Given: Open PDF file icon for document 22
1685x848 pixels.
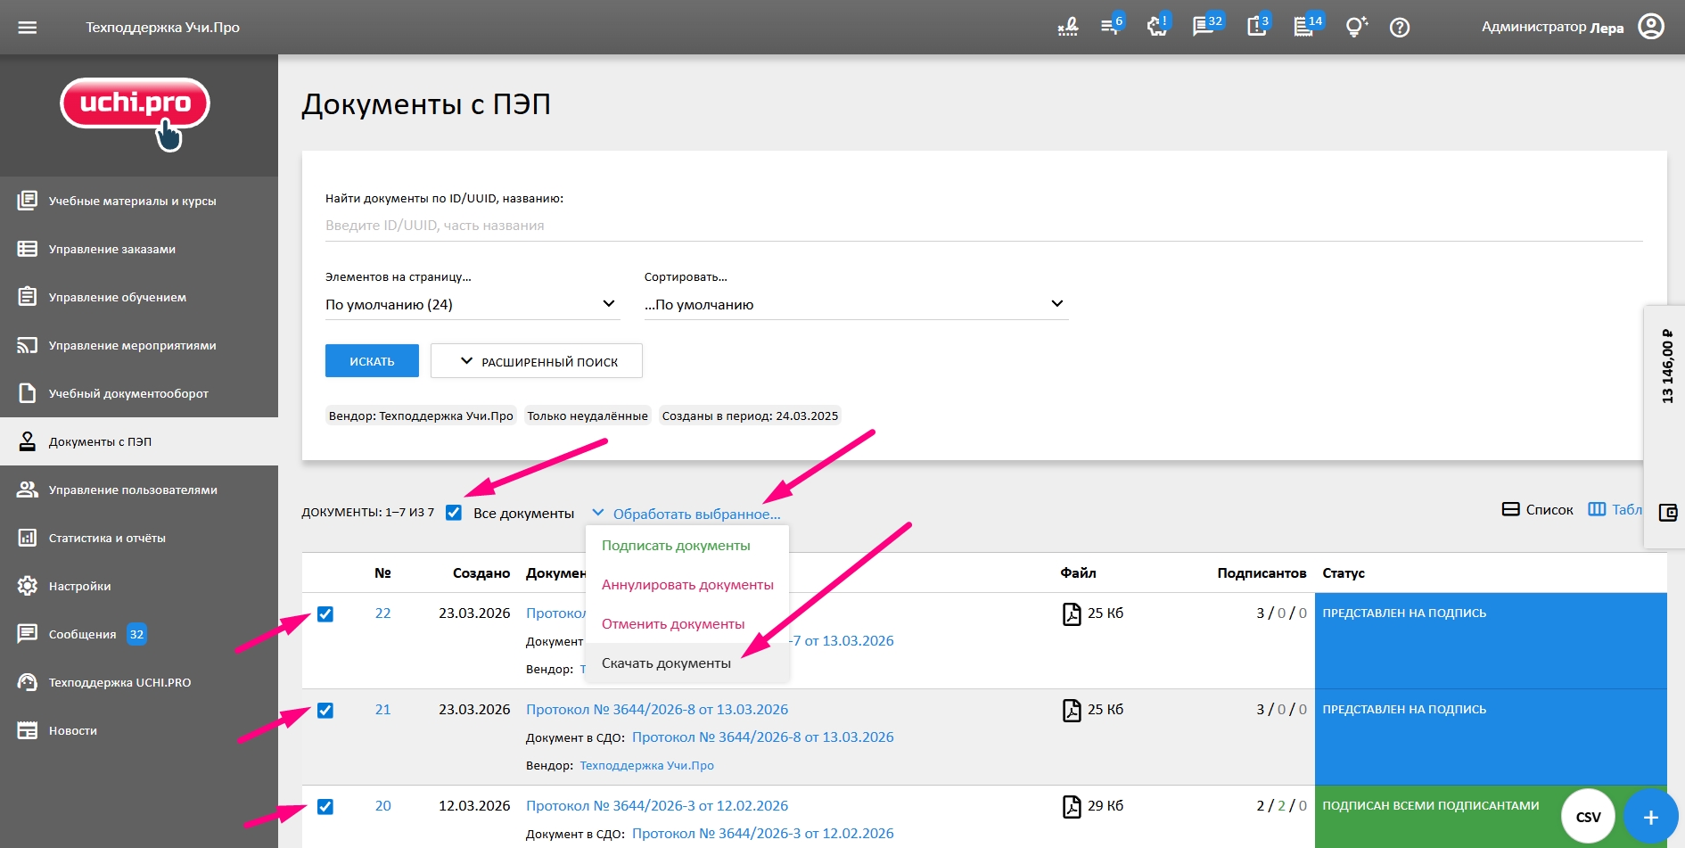Looking at the screenshot, I should 1072,613.
